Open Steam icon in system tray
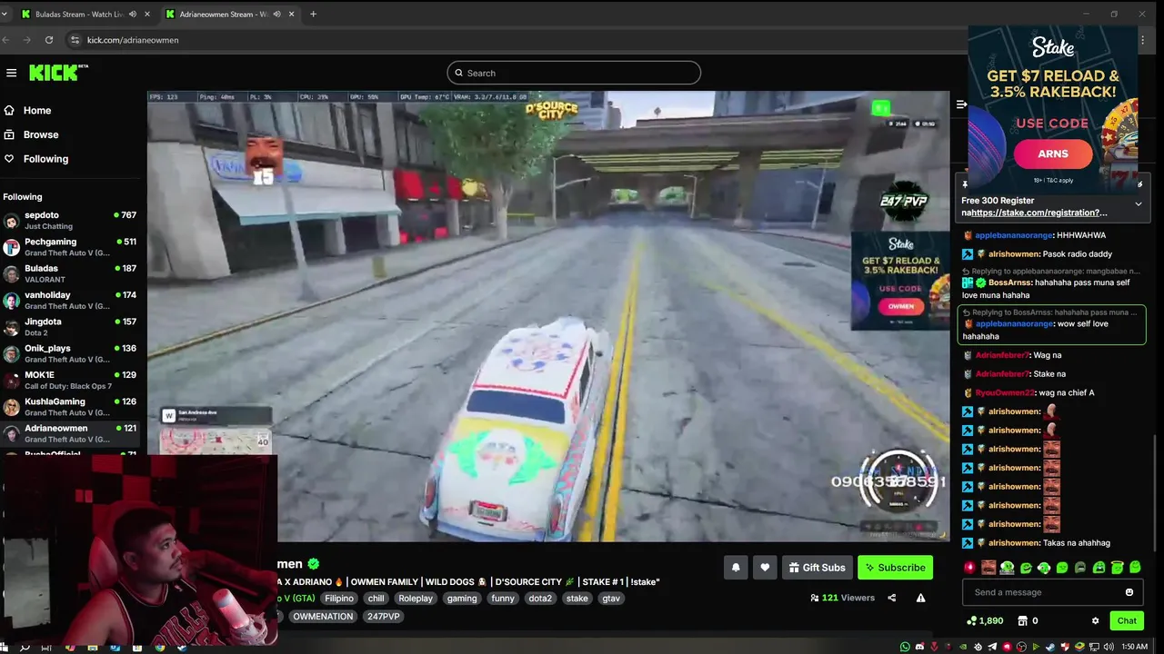 point(1050,647)
